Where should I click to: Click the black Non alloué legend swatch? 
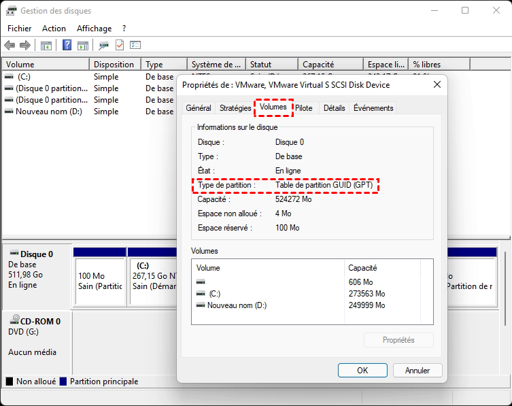[10, 382]
